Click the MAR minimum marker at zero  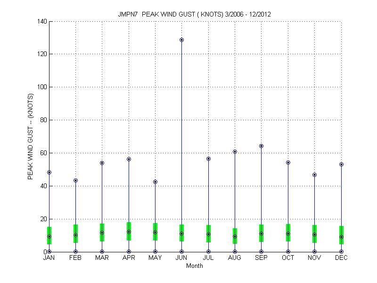pos(102,252)
